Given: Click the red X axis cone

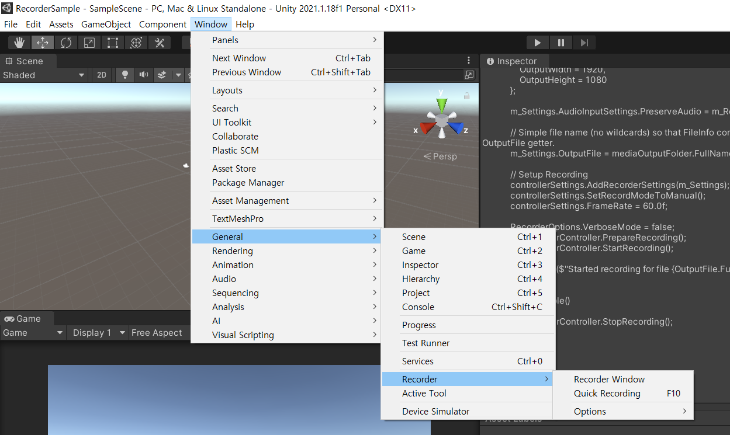Looking at the screenshot, I should pos(428,129).
